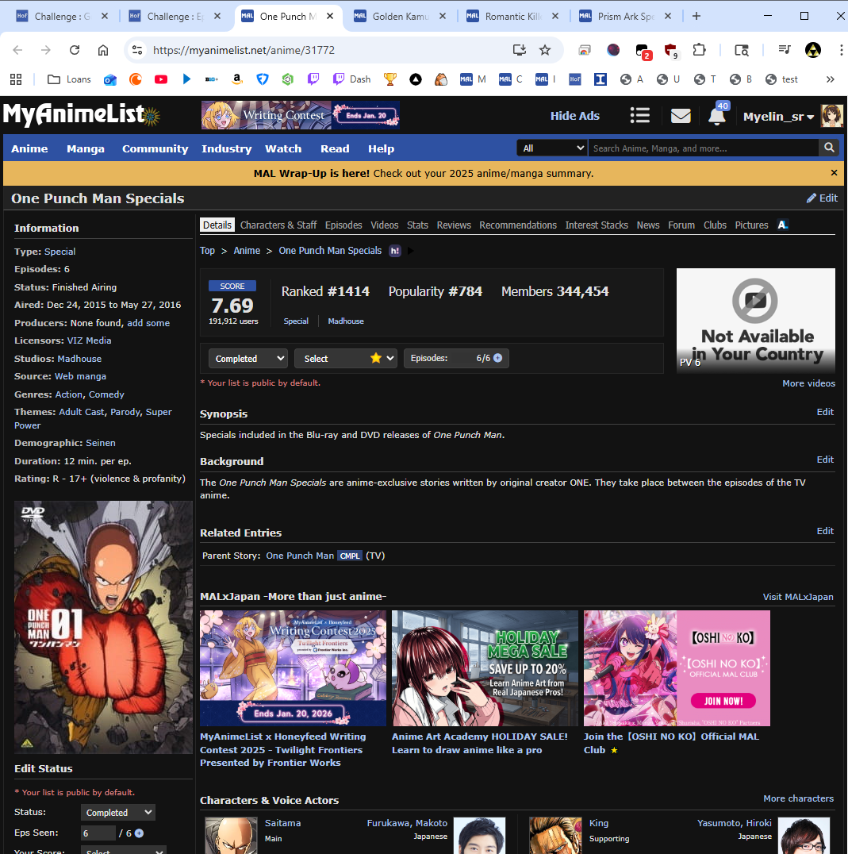Bookmark this page with the star icon
Image resolution: width=848 pixels, height=854 pixels.
pos(545,50)
